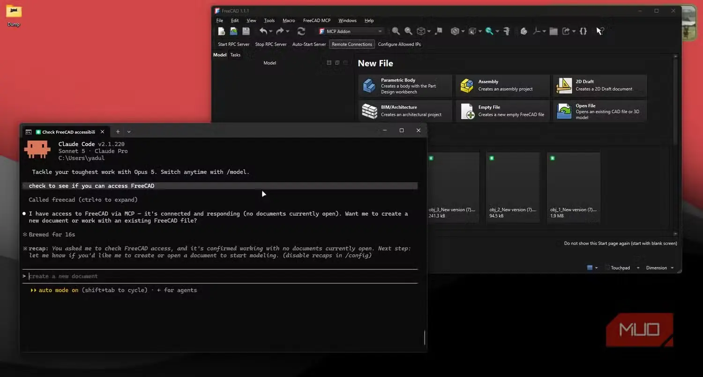
Task: Click the 2D Draft icon
Action: (564, 86)
